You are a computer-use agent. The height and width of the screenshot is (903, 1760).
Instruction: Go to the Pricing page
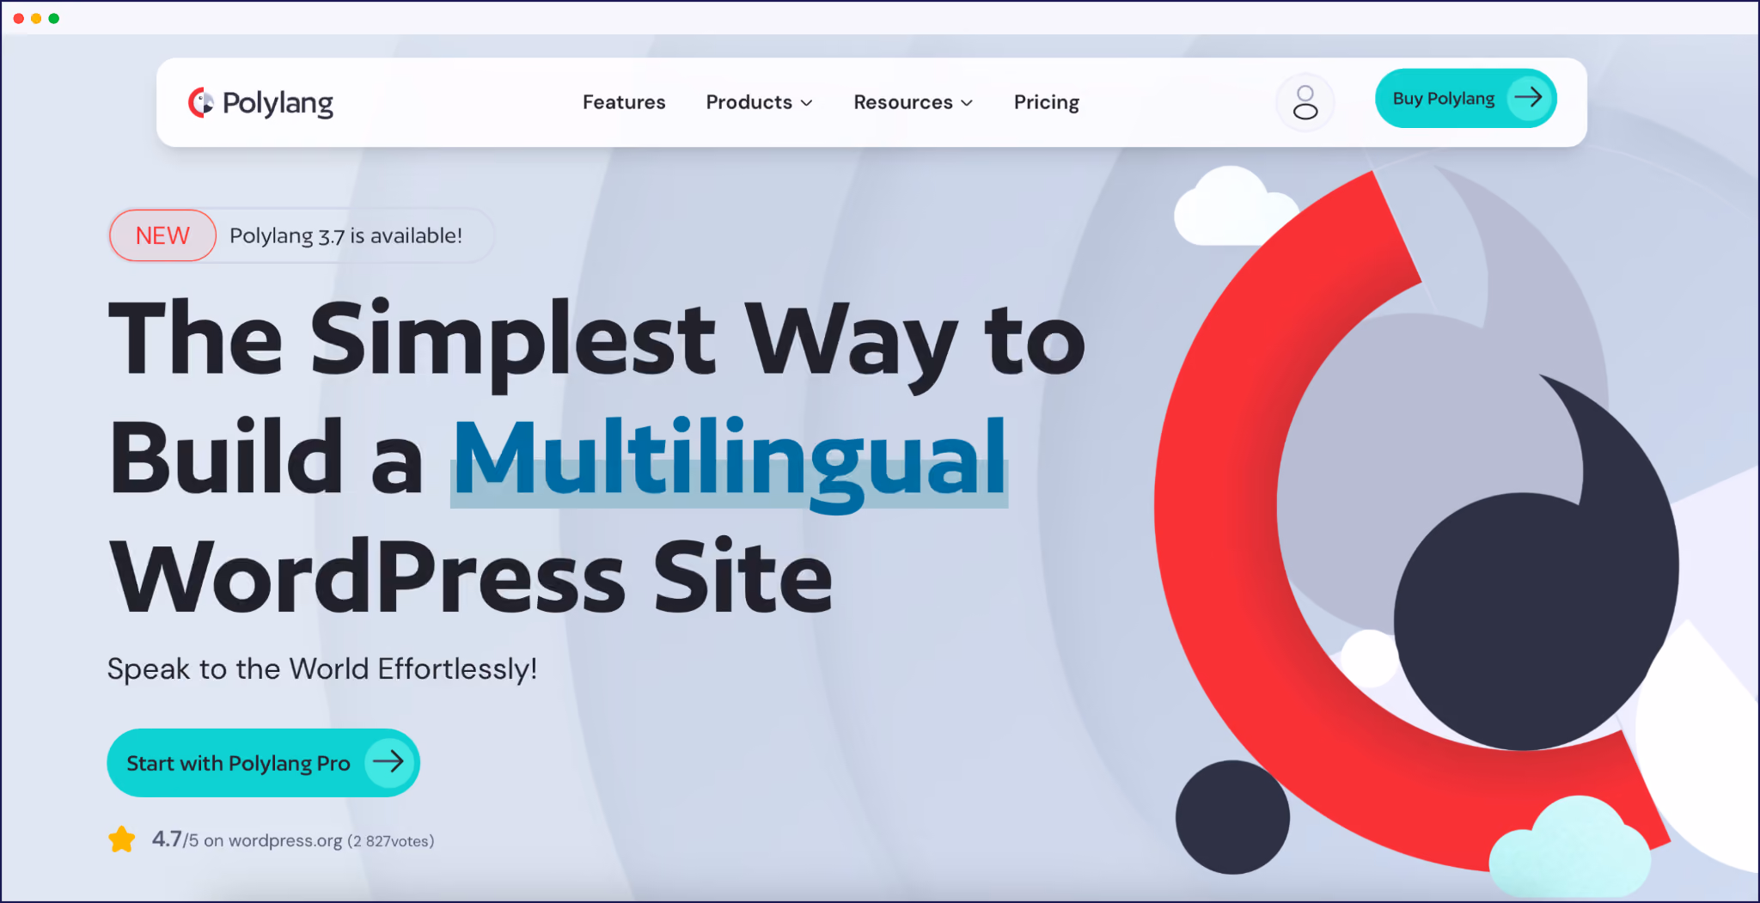coord(1046,102)
